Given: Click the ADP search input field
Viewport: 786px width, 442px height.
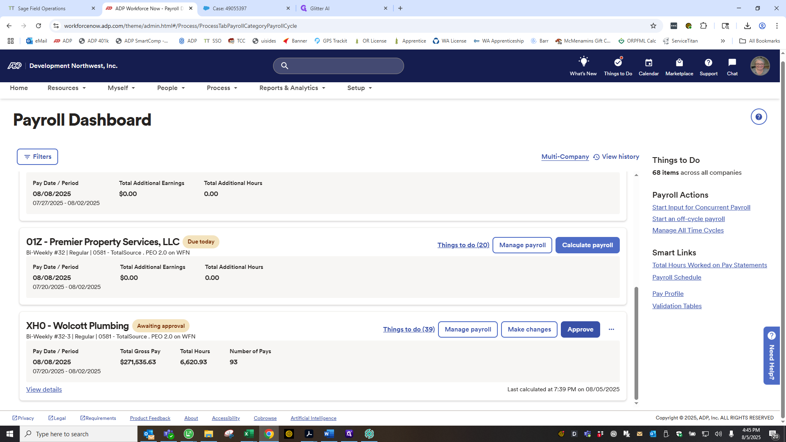Looking at the screenshot, I should coord(338,66).
